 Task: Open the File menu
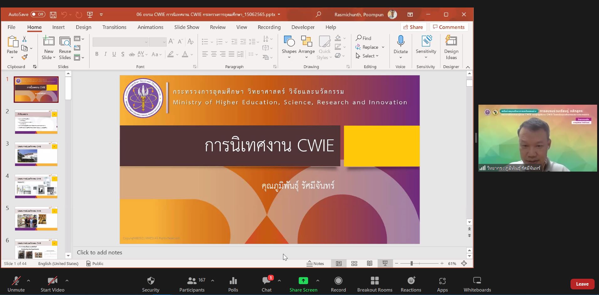[12, 27]
